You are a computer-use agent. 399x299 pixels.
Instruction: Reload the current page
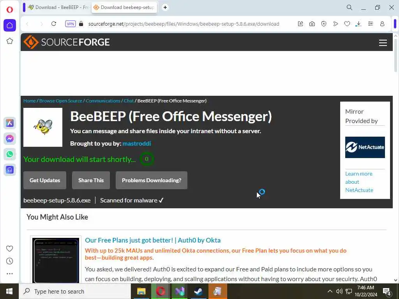(x=54, y=24)
